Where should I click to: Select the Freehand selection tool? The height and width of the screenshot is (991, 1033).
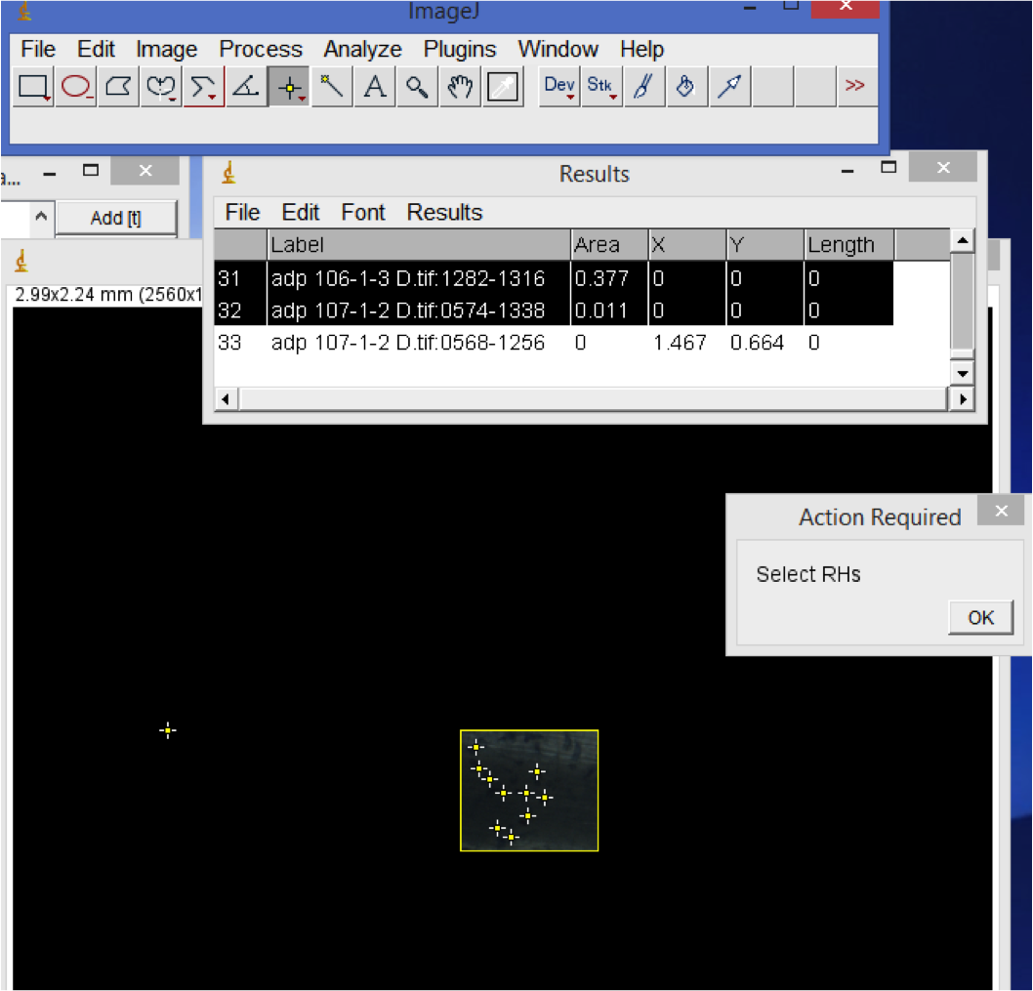161,86
